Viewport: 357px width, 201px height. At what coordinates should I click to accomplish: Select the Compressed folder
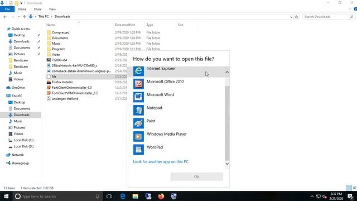[x=60, y=32]
